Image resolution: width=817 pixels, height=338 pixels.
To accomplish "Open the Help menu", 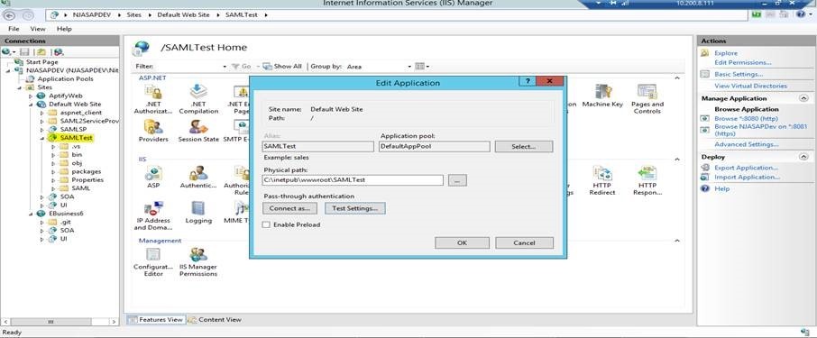I will point(64,29).
